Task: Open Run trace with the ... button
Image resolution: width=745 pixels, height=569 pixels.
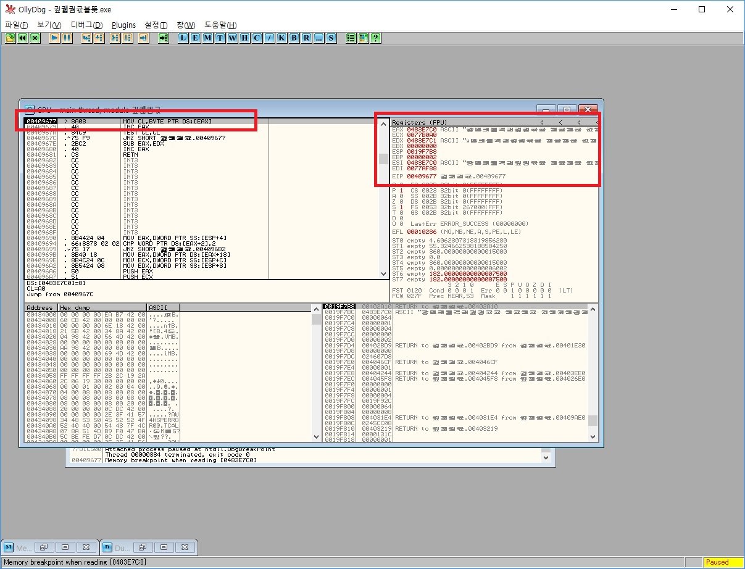Action: click(318, 38)
